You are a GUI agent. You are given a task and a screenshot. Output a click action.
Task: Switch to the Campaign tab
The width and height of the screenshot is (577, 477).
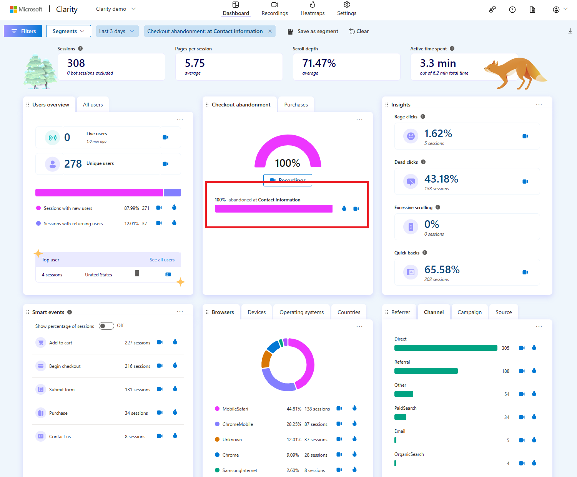(x=470, y=312)
